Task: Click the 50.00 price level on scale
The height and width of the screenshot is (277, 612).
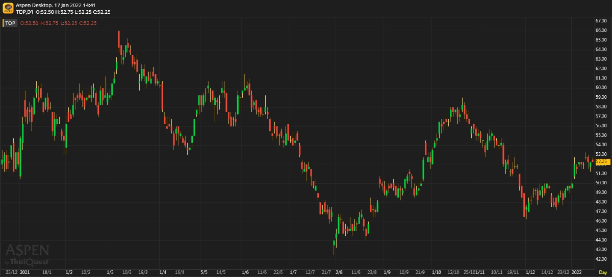Action: coord(601,182)
